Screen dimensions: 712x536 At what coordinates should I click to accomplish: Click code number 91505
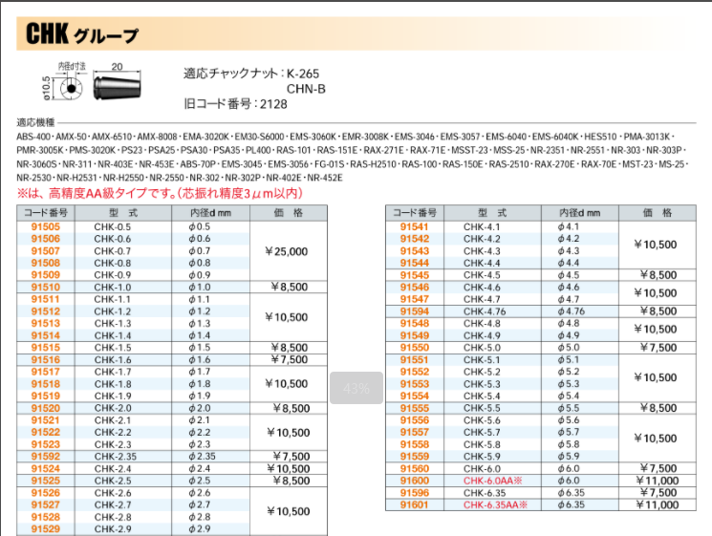[x=46, y=227]
